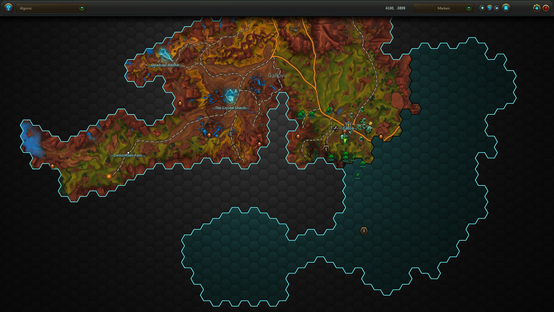Screen dimensions: 554x312
Task: Click the crescent node icon south of Gallow road
Action: pos(361,139)
